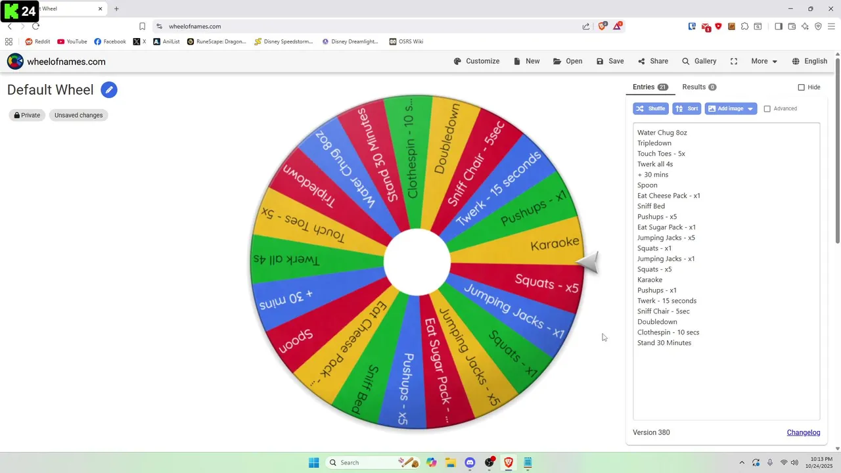Go back with browser back arrow
Image resolution: width=841 pixels, height=473 pixels.
click(x=9, y=26)
